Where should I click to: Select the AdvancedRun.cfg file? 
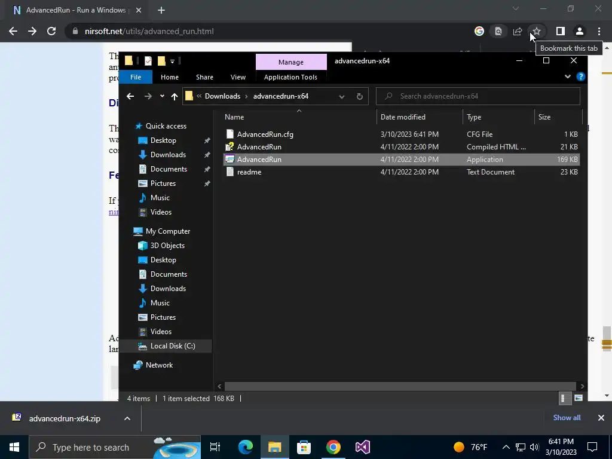401,134
